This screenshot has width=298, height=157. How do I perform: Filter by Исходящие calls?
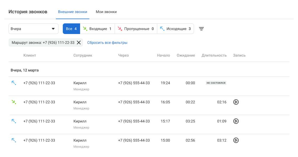coord(175,29)
